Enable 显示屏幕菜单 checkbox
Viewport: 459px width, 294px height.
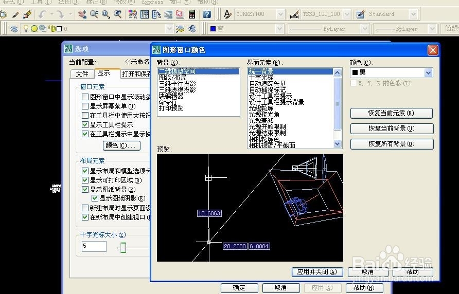(85, 106)
